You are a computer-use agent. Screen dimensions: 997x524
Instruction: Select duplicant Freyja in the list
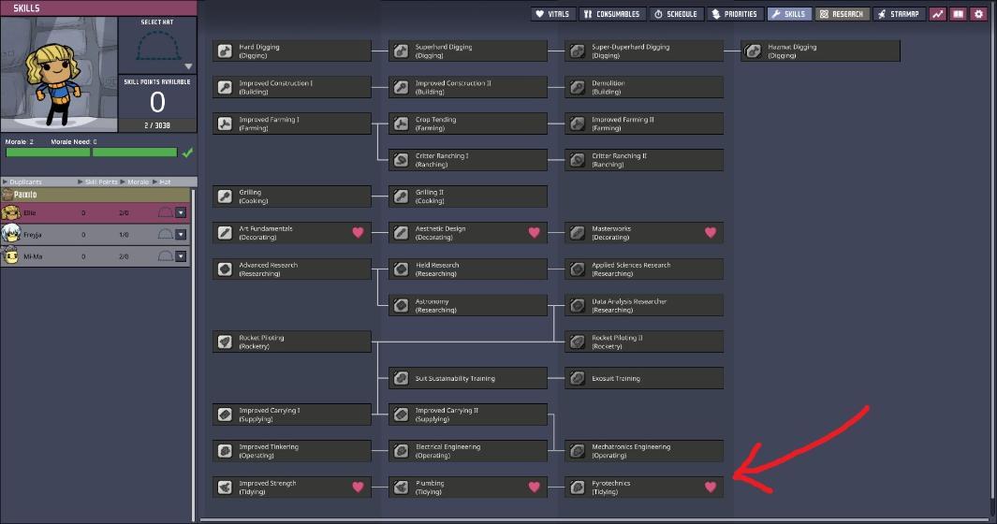95,235
